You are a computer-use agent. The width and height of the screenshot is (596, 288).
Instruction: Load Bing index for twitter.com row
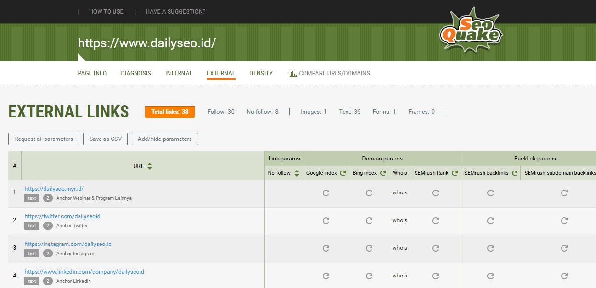[369, 221]
